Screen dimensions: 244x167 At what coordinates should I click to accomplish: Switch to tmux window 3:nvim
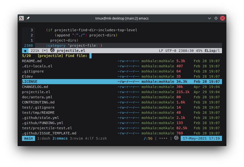coord(76,138)
